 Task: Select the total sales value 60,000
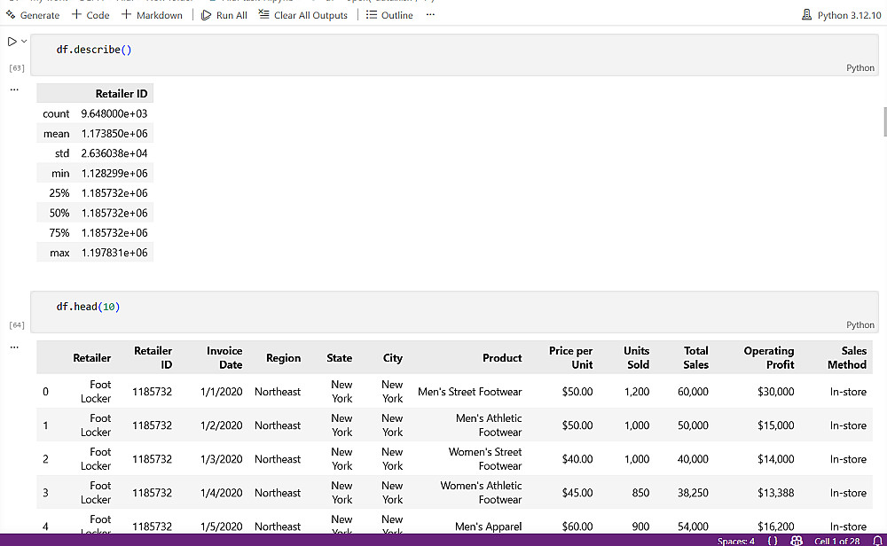click(x=693, y=392)
